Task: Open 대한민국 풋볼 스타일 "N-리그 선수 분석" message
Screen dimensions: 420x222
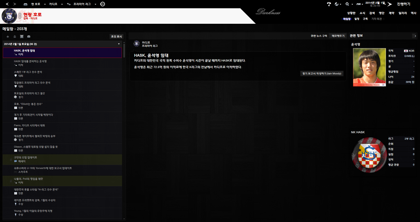Action: (x=62, y=192)
